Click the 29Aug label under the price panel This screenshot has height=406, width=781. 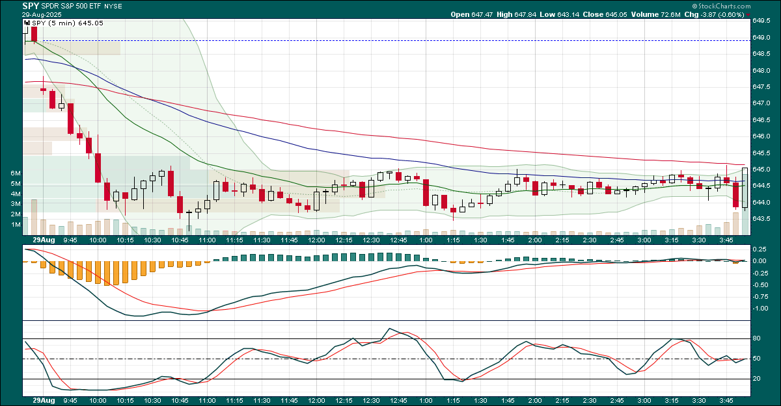[x=44, y=240]
